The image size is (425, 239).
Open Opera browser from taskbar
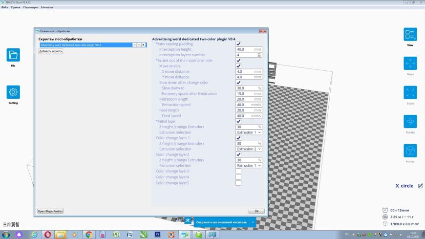tap(48, 235)
